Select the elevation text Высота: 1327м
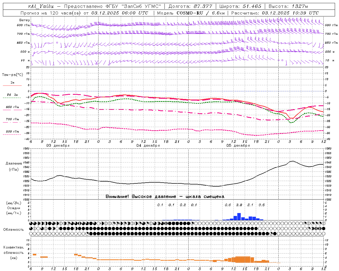The image size is (339, 271). [288, 6]
